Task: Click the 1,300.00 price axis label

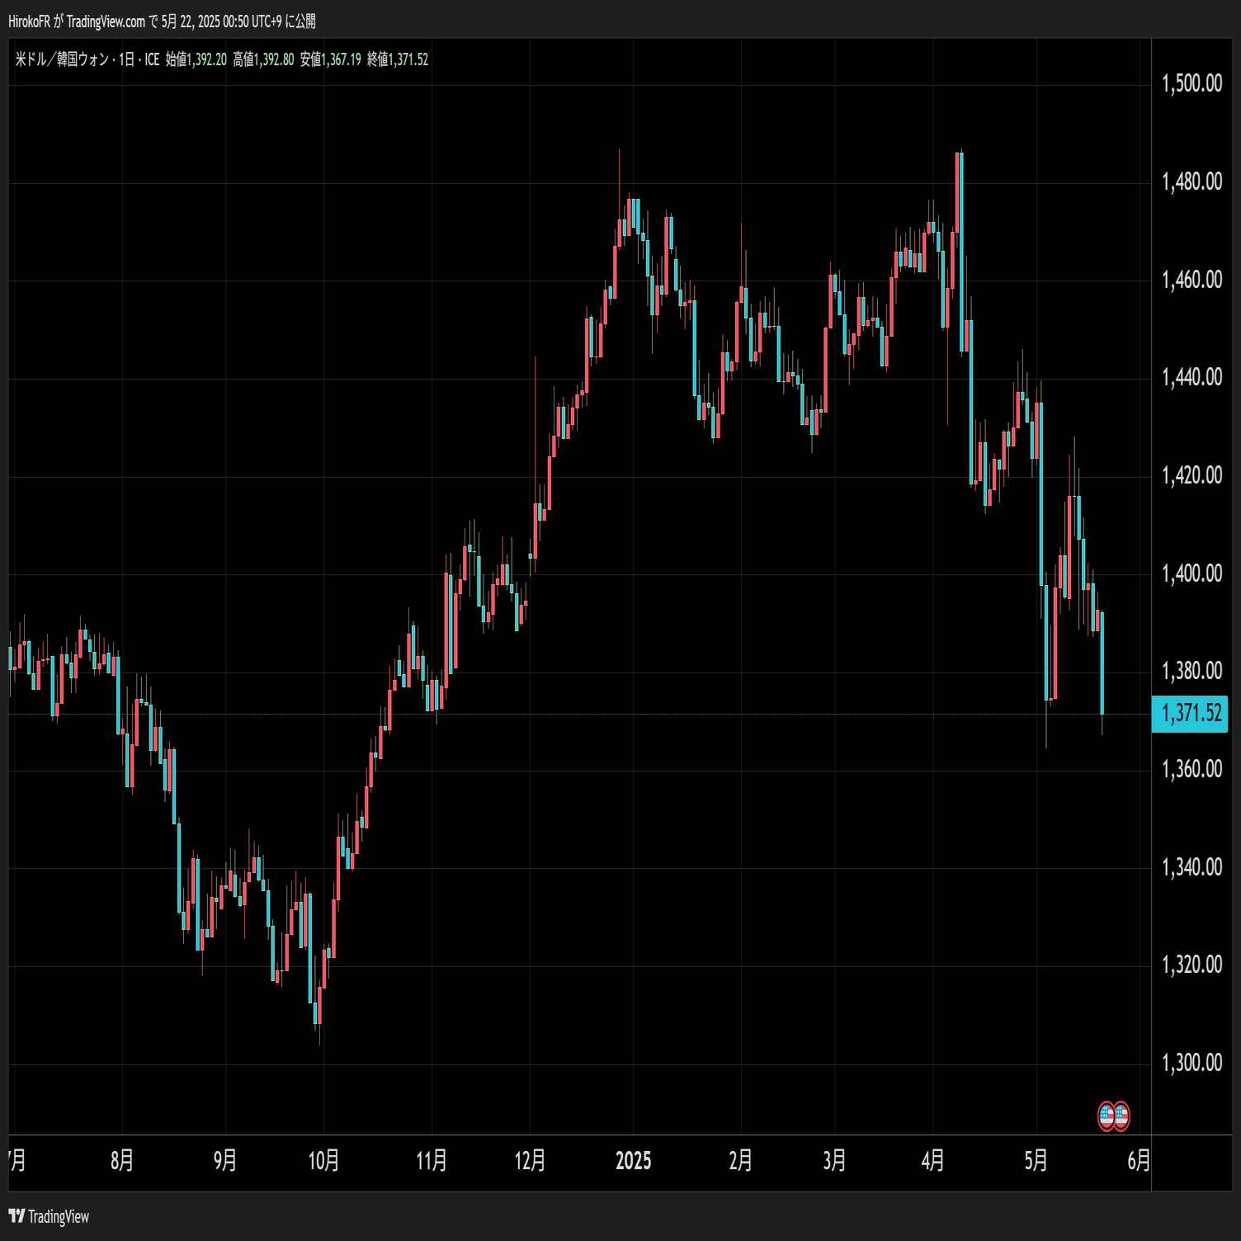Action: (1192, 1063)
